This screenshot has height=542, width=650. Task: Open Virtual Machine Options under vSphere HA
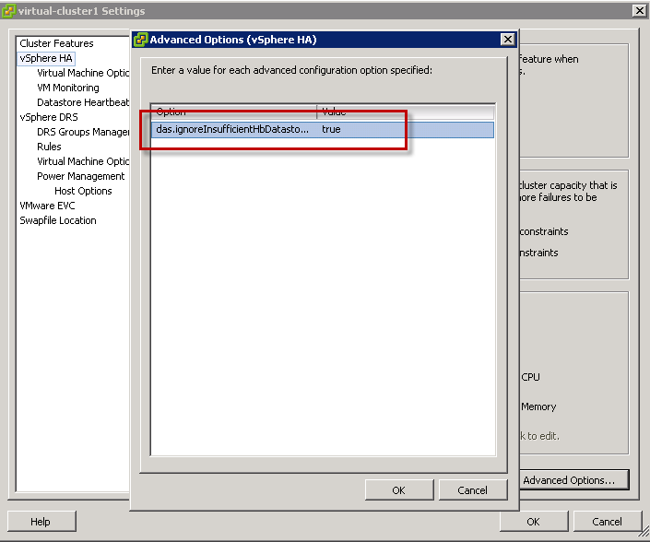click(83, 73)
